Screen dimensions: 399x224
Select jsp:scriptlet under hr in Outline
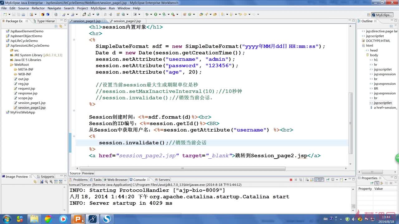(x=382, y=69)
